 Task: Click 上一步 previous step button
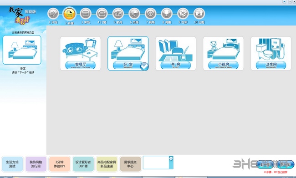pos(265,165)
